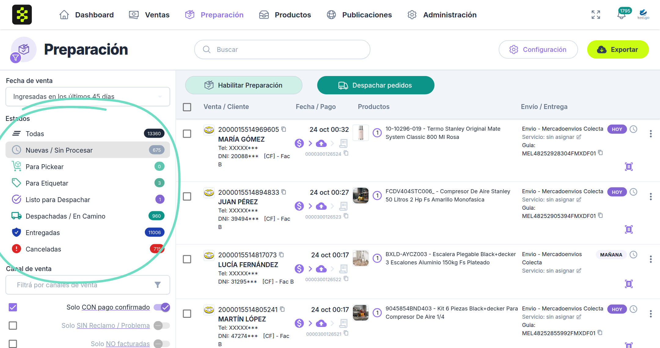660x348 pixels.
Task: Click clock icon on María Gómez shipment
Action: click(x=634, y=129)
